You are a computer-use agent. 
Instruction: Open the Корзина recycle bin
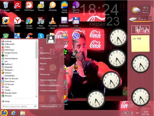(x=5, y=6)
